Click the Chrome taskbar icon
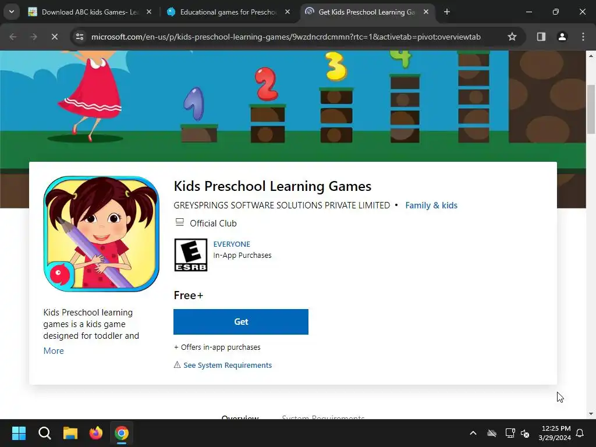This screenshot has width=596, height=447. pyautogui.click(x=122, y=433)
